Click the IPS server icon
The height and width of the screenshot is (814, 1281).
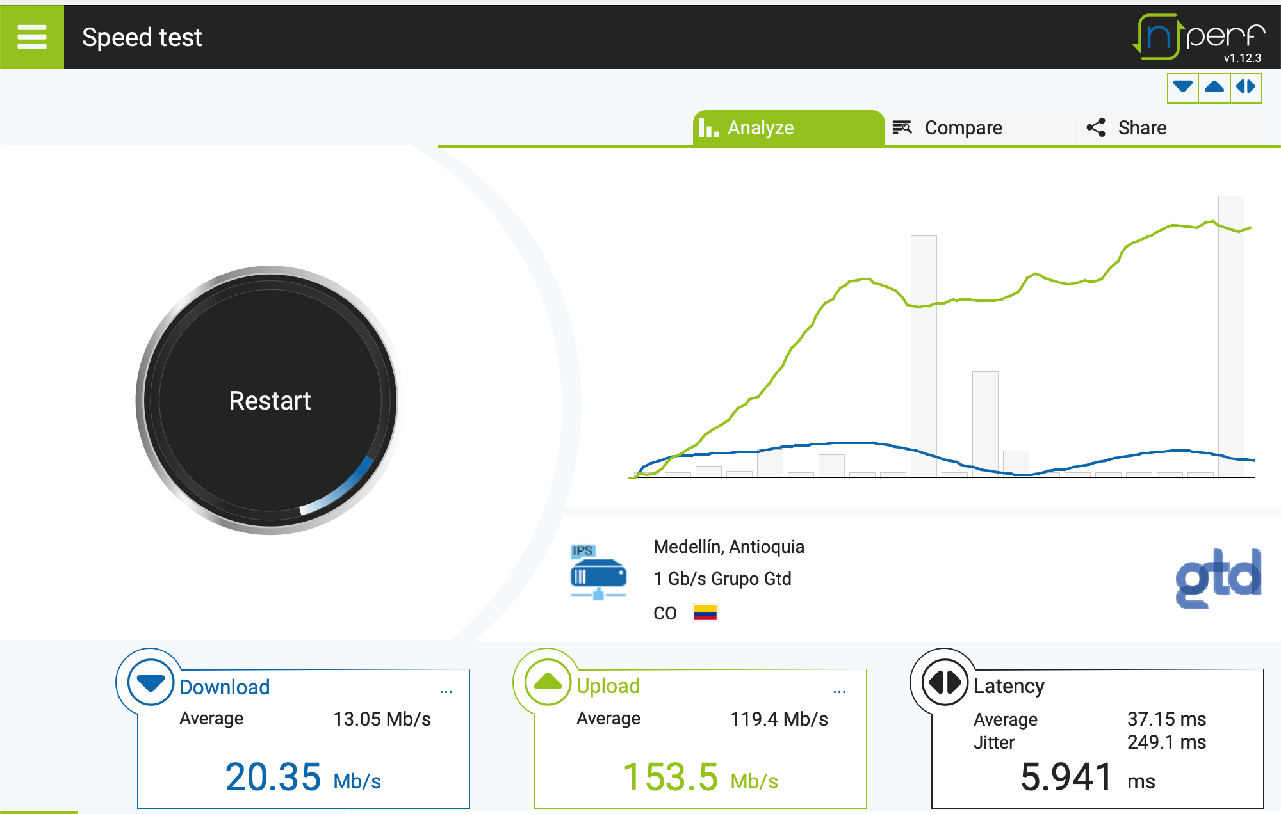pyautogui.click(x=598, y=572)
